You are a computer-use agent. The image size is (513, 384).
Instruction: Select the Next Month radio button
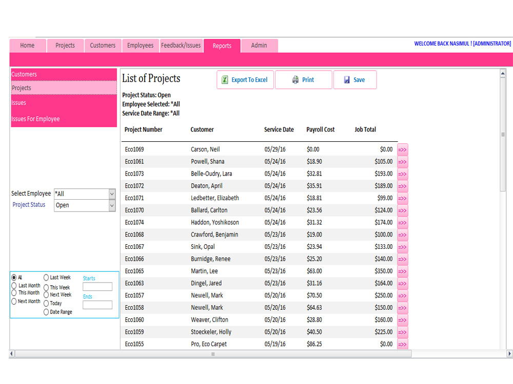pos(14,301)
